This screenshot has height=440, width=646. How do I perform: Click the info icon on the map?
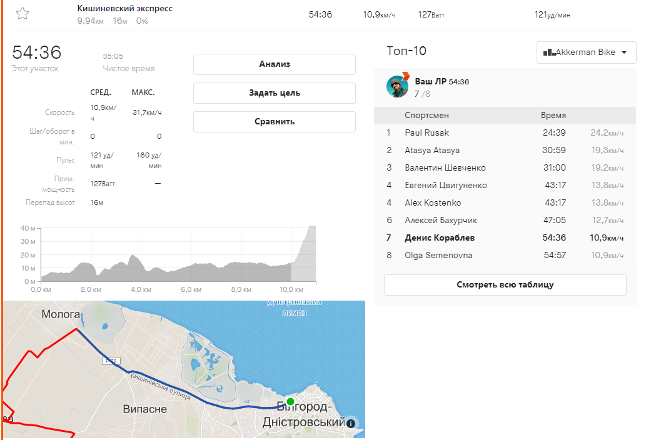pos(350,423)
